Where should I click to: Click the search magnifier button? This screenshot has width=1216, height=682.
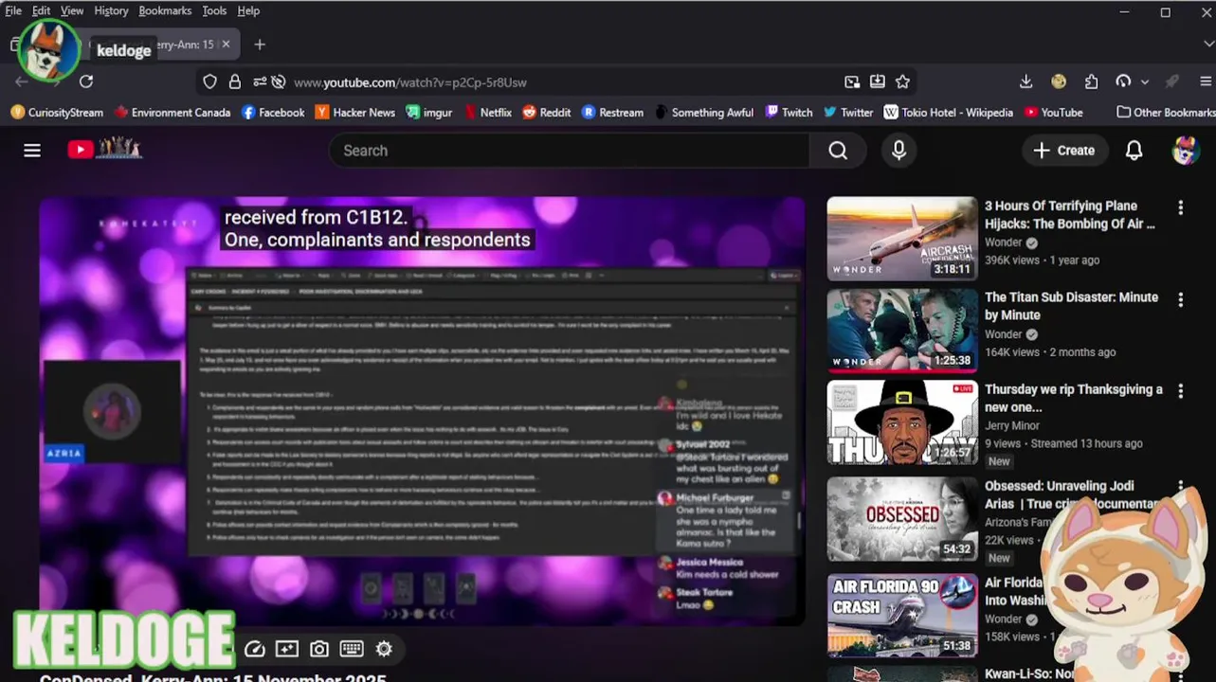click(x=838, y=151)
